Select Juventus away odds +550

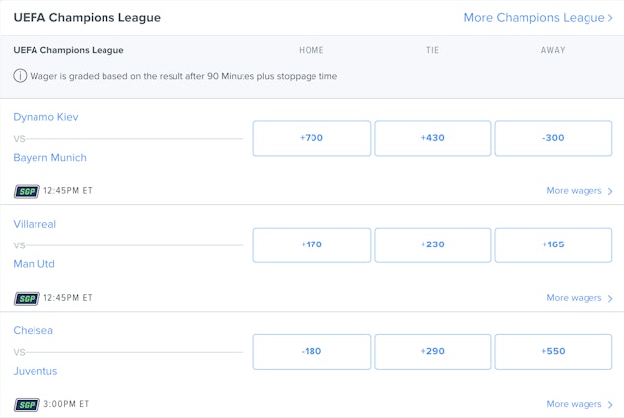553,351
